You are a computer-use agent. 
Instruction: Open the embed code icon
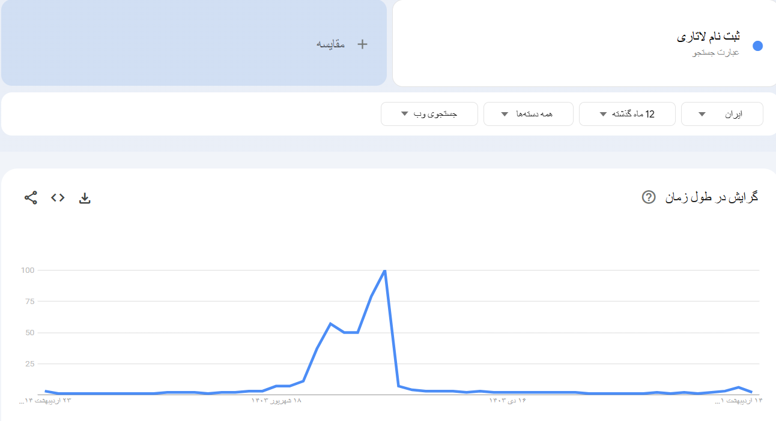58,197
